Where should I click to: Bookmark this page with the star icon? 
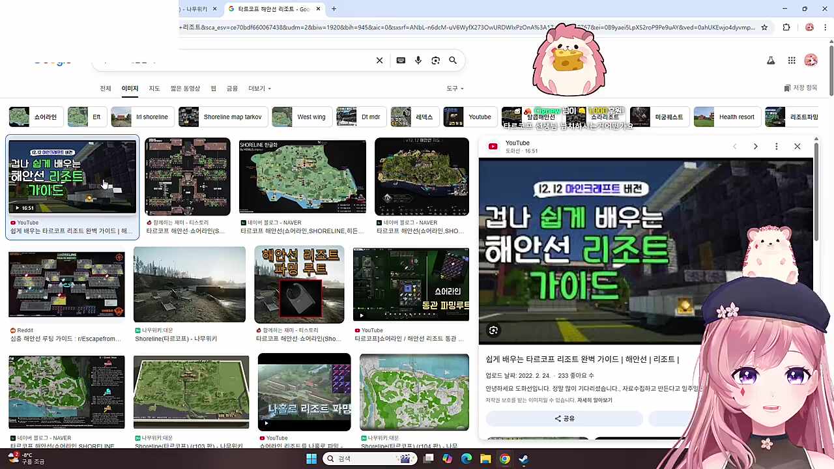tap(764, 27)
